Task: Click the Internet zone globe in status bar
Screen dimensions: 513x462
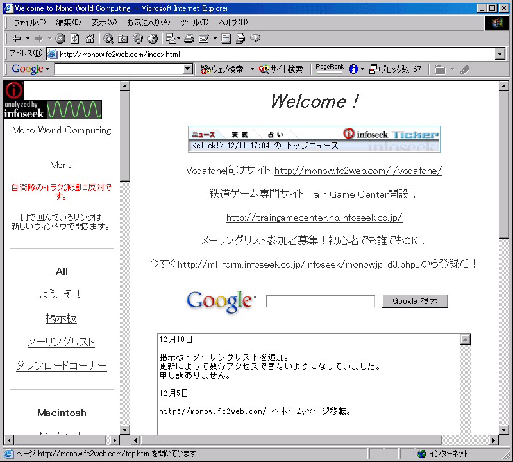Action: [x=422, y=454]
